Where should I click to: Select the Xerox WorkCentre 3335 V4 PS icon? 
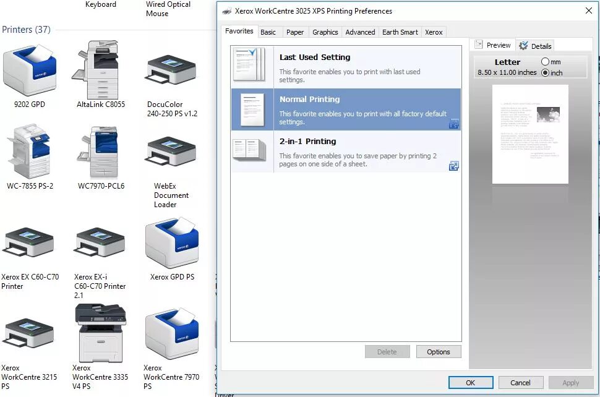click(101, 333)
